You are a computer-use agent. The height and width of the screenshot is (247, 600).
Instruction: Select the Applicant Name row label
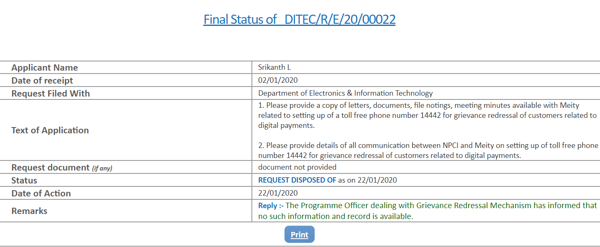pyautogui.click(x=45, y=68)
